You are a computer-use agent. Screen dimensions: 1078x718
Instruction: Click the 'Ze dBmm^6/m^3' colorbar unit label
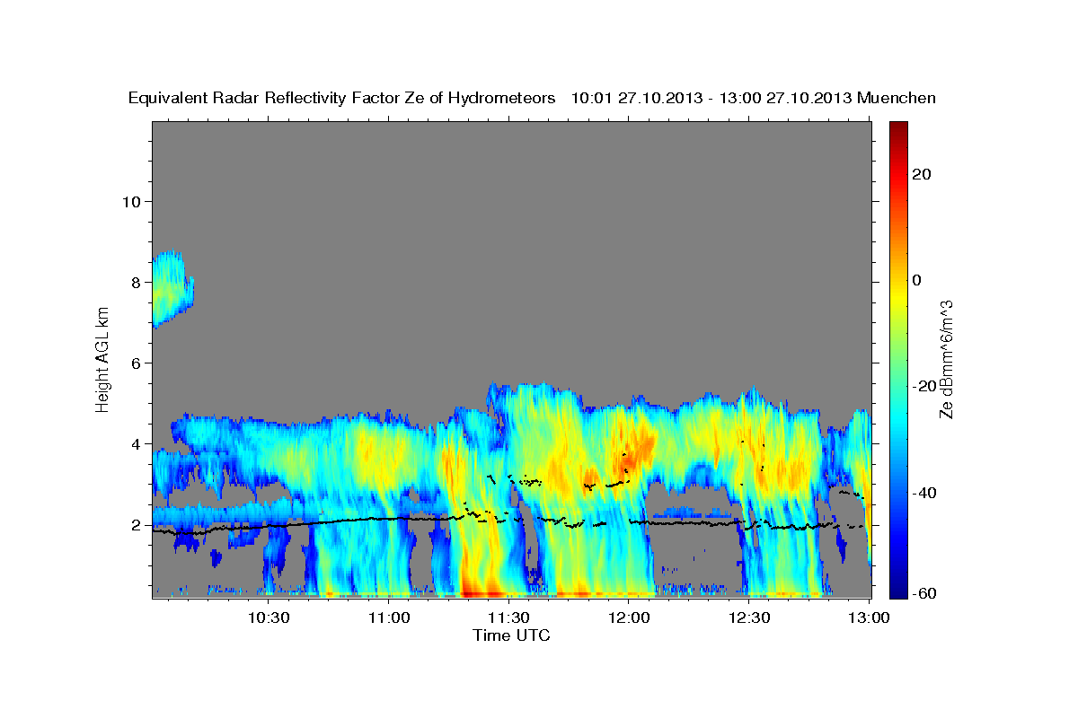point(946,359)
